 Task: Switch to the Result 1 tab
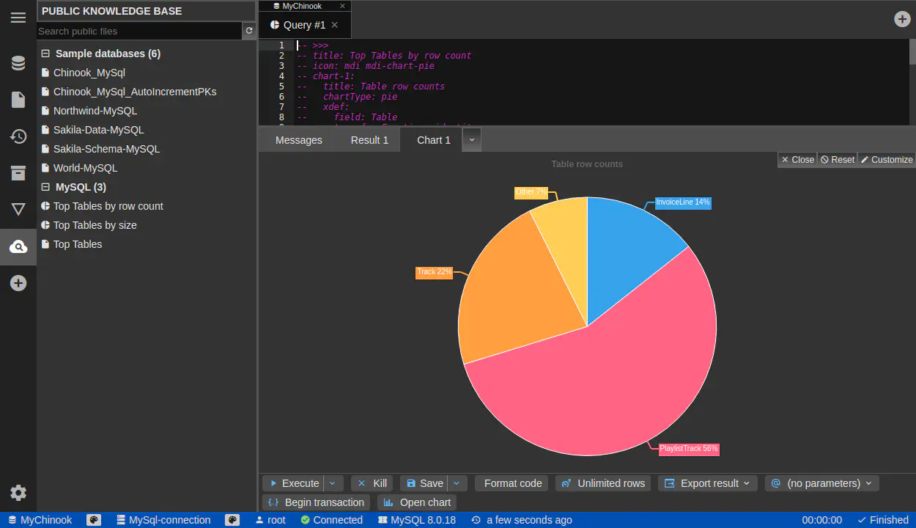pyautogui.click(x=369, y=140)
